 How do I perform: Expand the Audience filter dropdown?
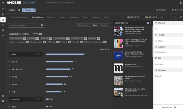point(180,47)
